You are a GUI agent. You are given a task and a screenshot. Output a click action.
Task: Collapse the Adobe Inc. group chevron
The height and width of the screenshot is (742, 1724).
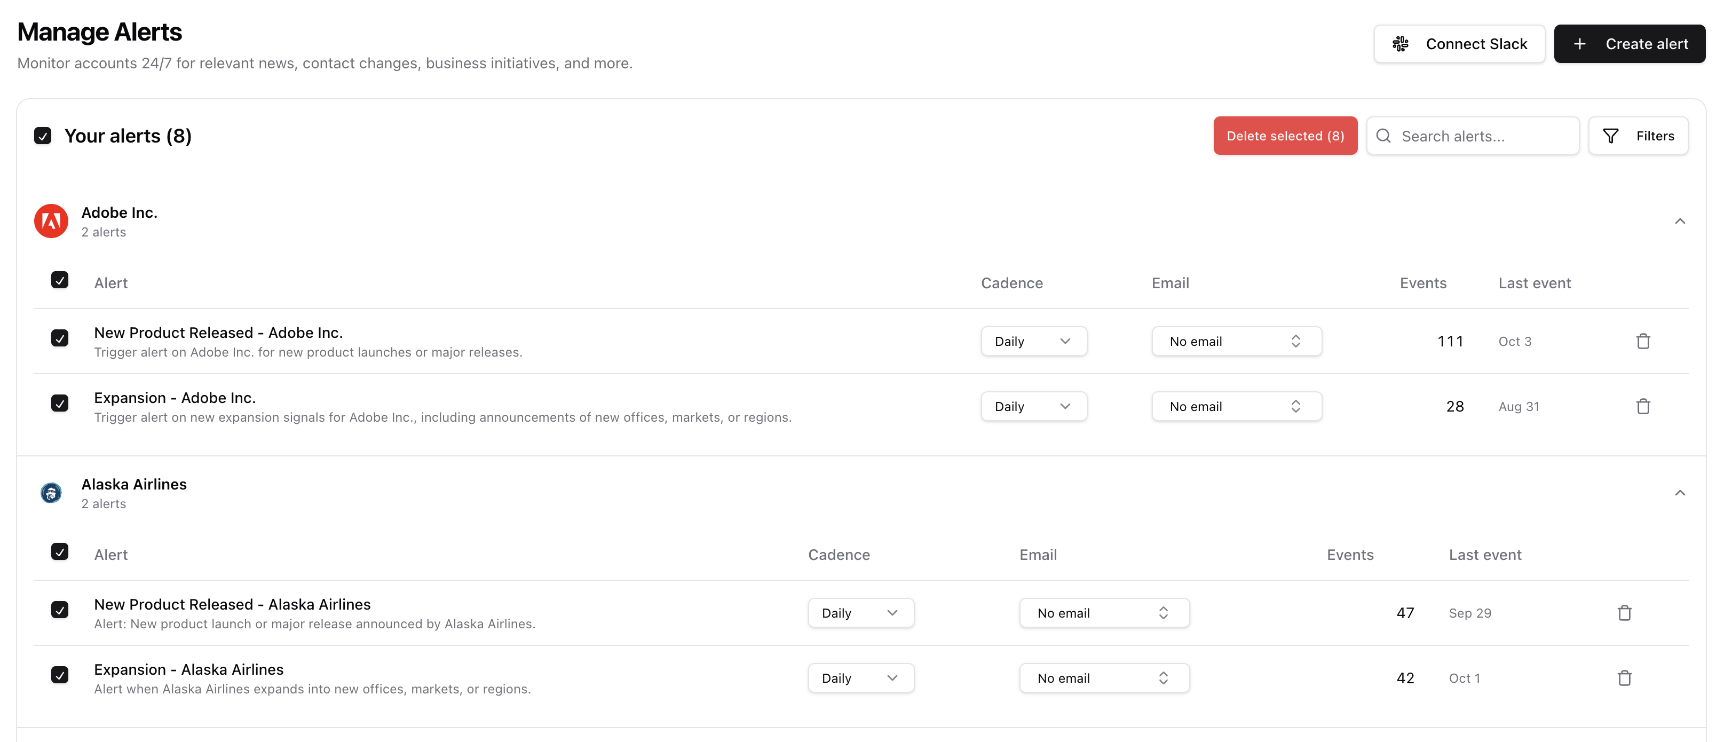click(x=1680, y=222)
